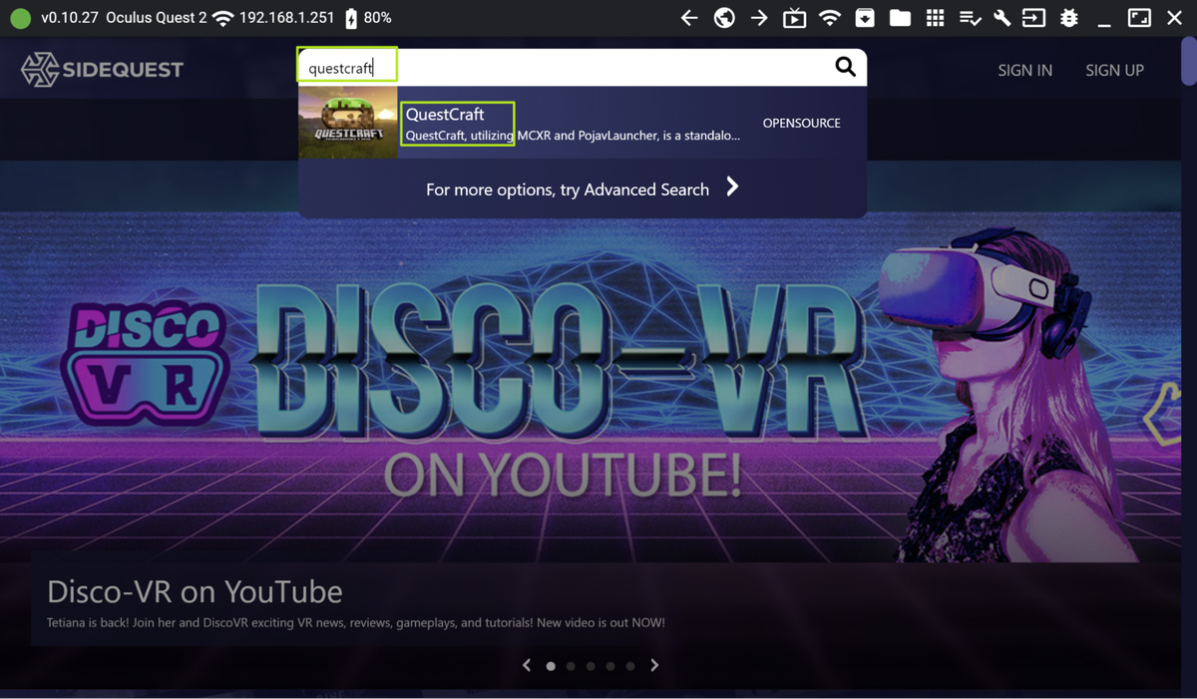Open the install APK file icon
The width and height of the screenshot is (1197, 699).
(864, 17)
